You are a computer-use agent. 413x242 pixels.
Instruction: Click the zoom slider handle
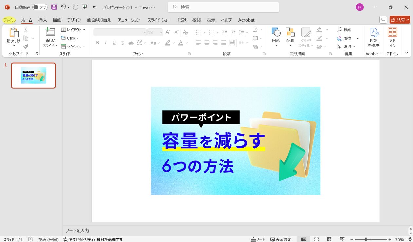click(x=366, y=239)
